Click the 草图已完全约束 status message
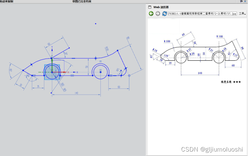 click(82, 1)
